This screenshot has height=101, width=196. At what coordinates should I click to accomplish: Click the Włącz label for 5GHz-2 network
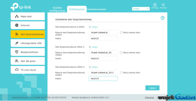click(95, 67)
